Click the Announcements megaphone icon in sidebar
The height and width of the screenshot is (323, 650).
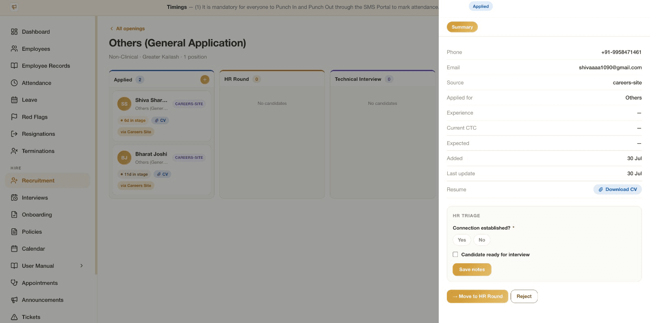coord(14,300)
